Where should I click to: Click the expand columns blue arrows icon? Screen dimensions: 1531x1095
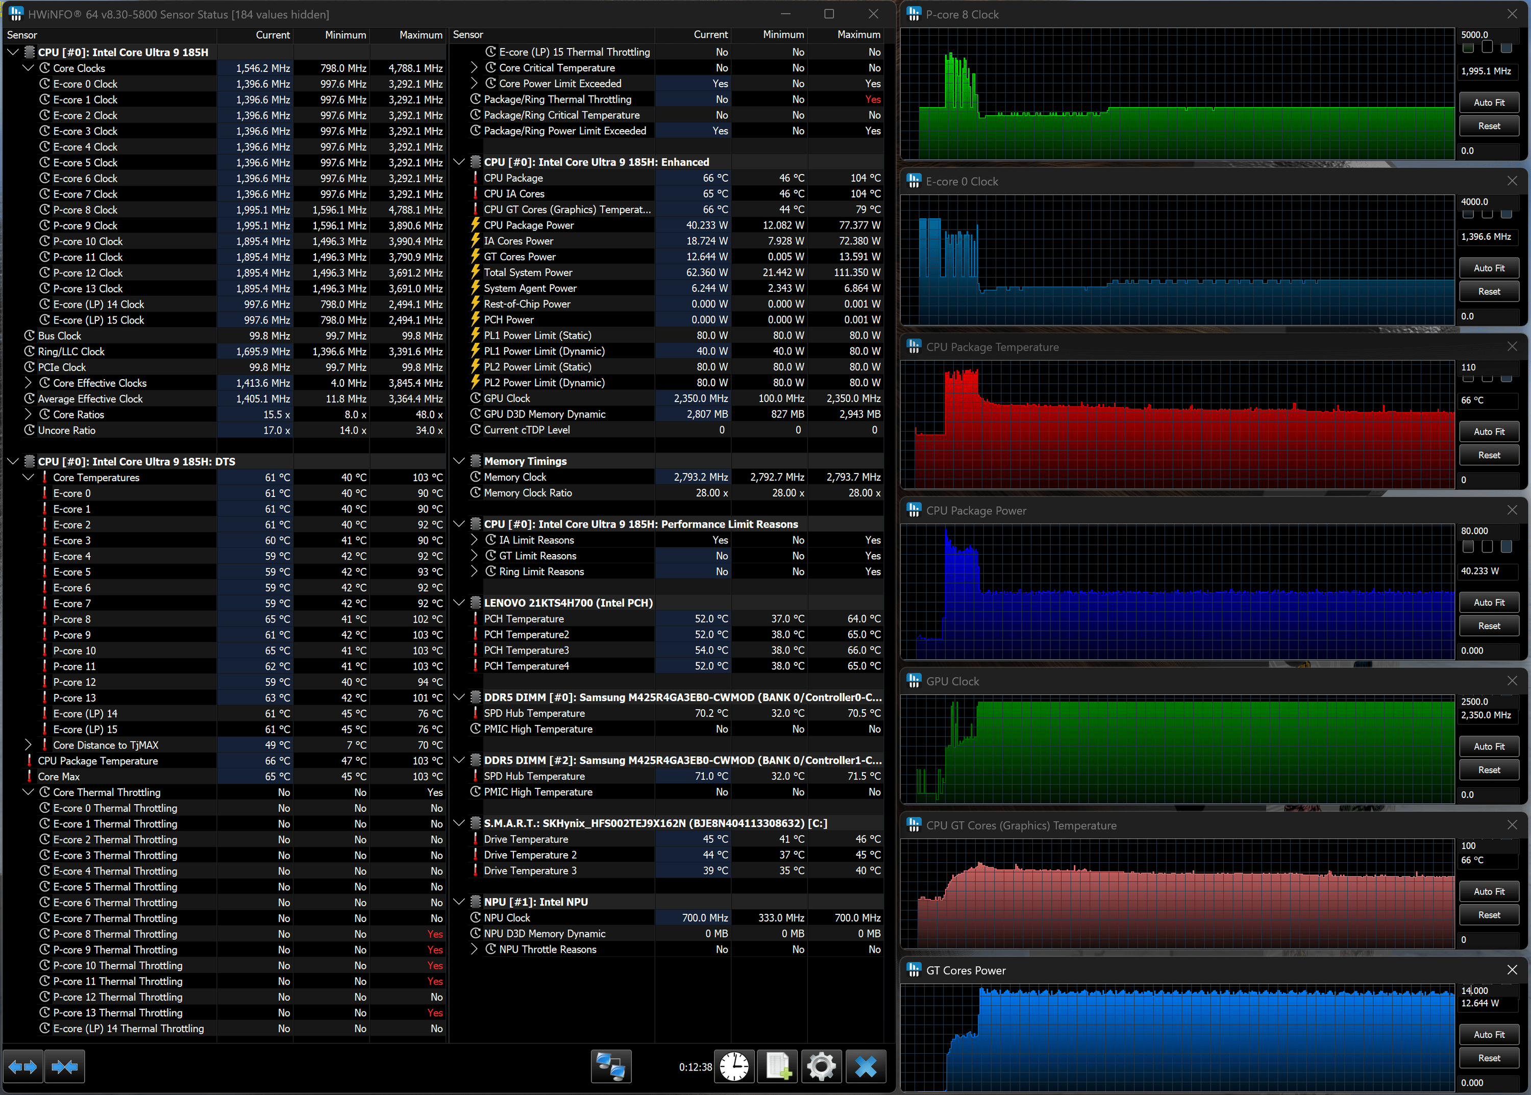coord(23,1066)
